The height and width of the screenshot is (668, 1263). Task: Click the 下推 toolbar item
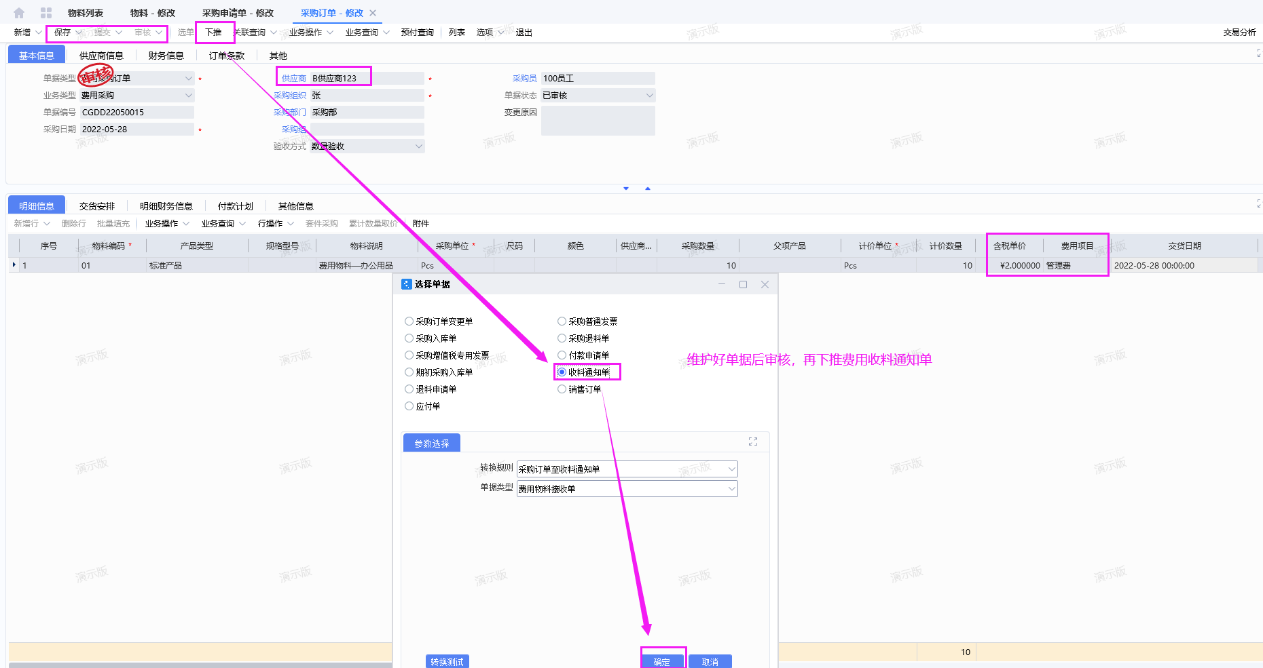coord(214,33)
